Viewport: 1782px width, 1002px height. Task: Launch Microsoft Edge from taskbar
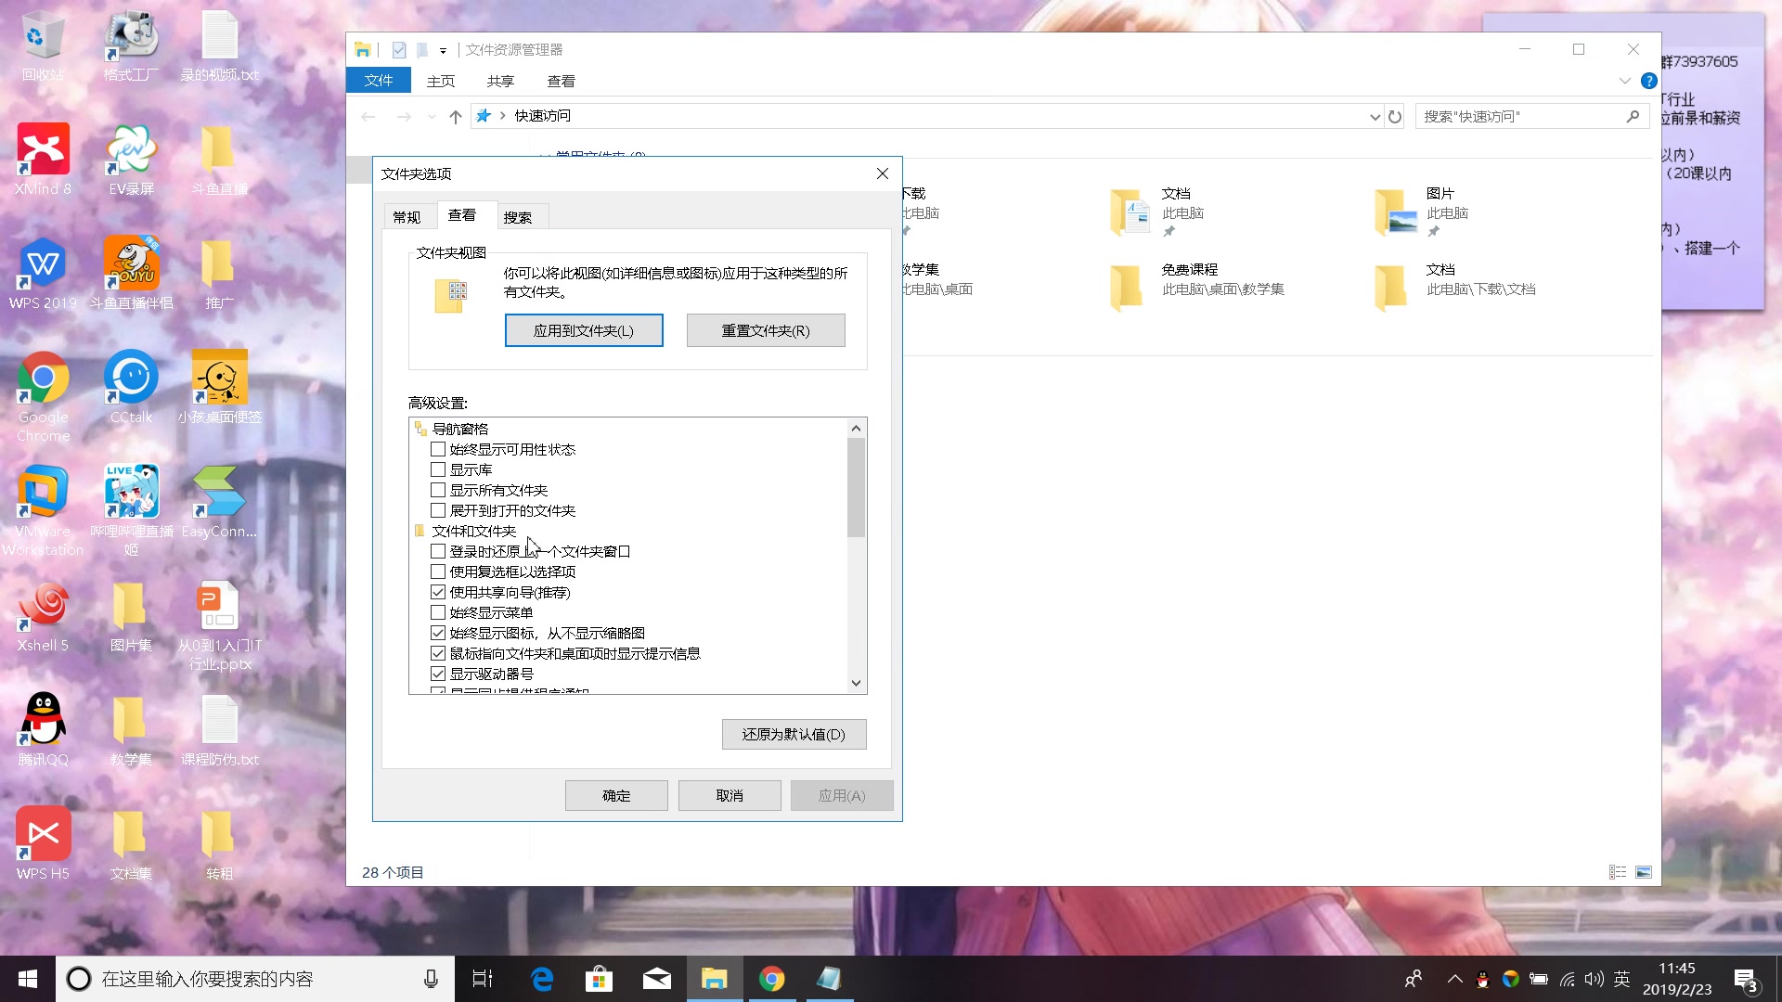coord(542,979)
